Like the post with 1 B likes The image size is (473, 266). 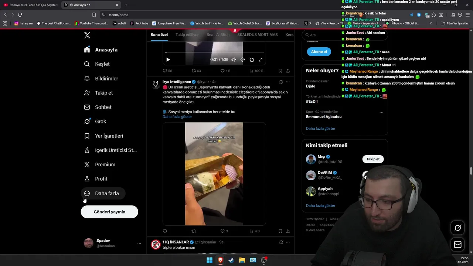tap(225, 71)
